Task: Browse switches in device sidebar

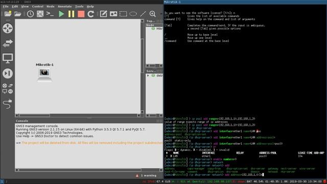Action: (8, 43)
